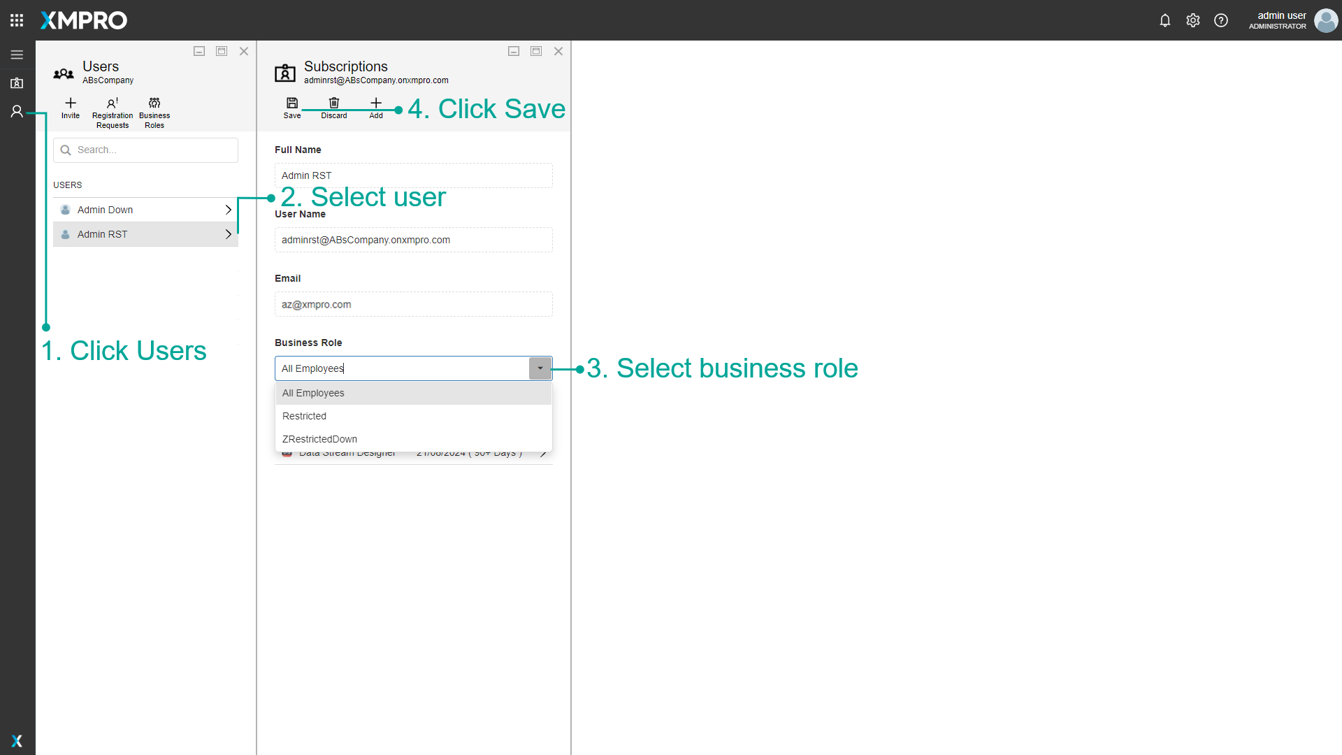The height and width of the screenshot is (755, 1342).
Task: Click the Invite user icon
Action: tap(71, 103)
